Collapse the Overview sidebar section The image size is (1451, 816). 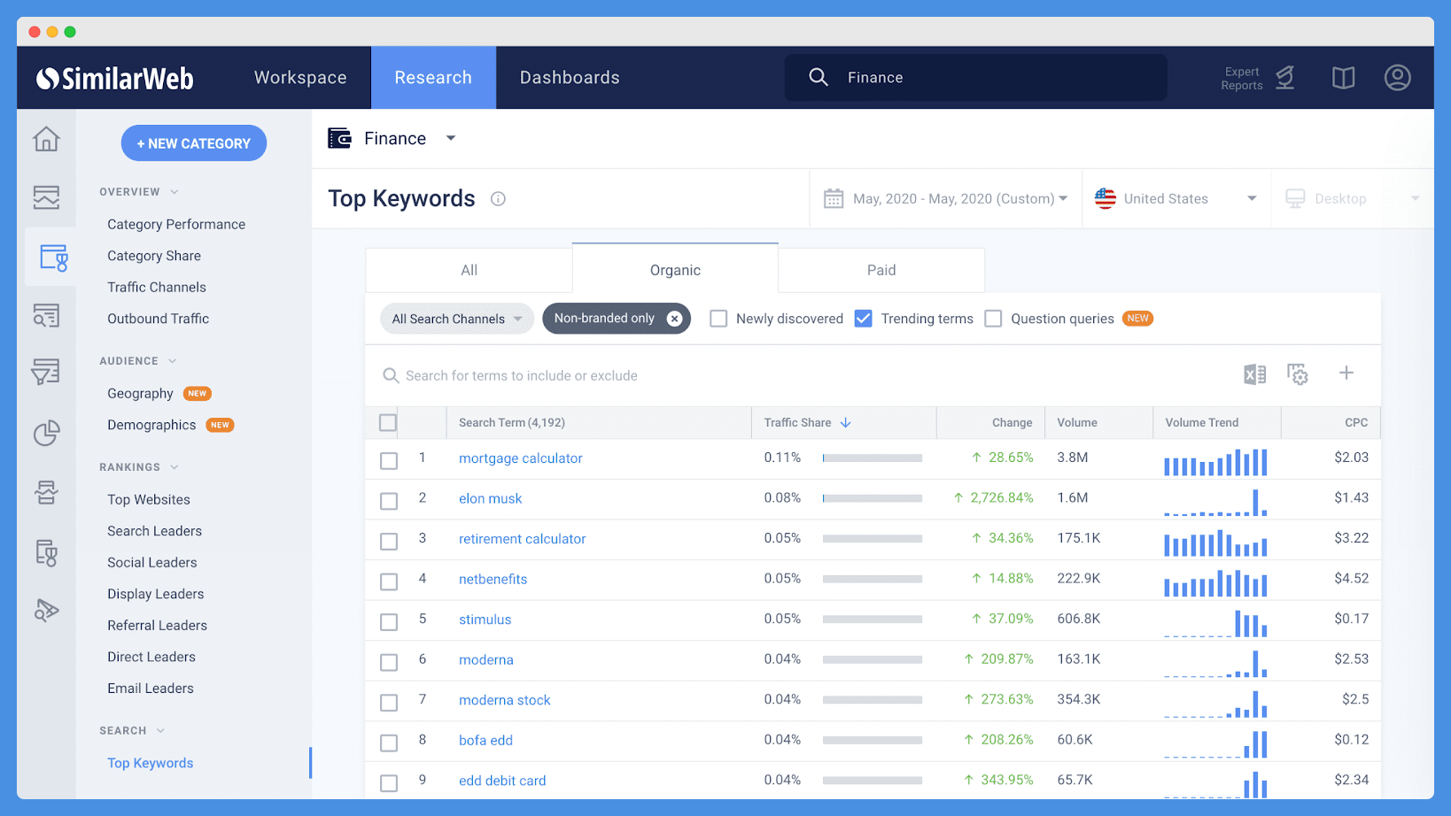(x=175, y=192)
